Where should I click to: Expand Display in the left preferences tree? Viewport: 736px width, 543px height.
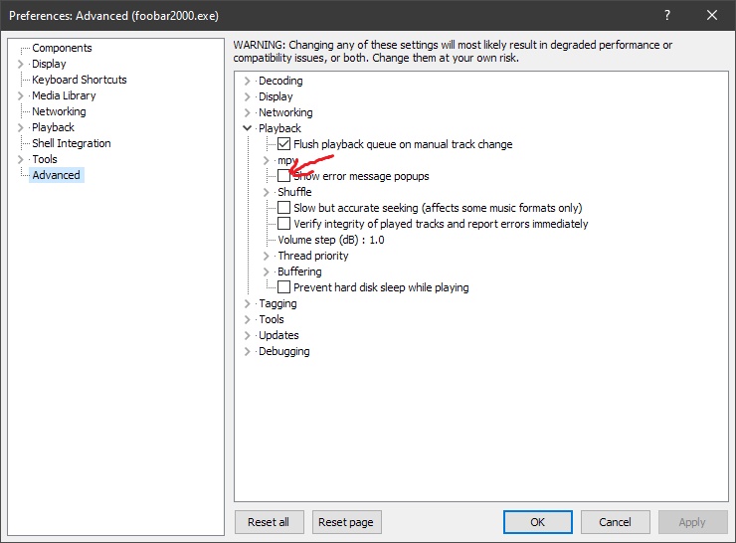(x=20, y=64)
